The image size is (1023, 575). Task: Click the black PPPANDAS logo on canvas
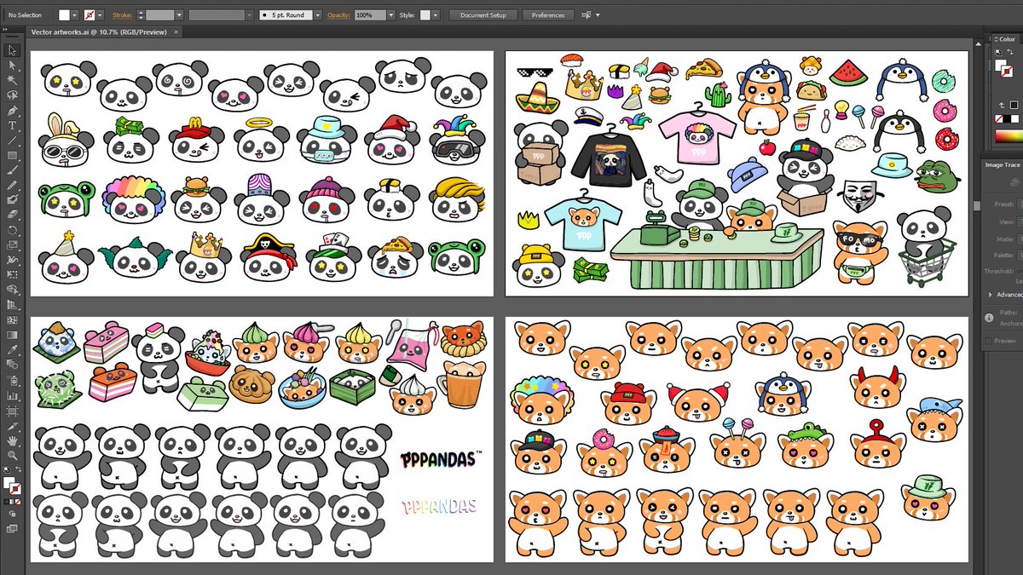441,461
